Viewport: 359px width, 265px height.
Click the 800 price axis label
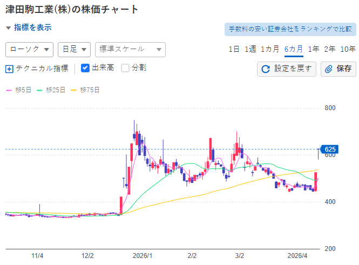[330, 108]
